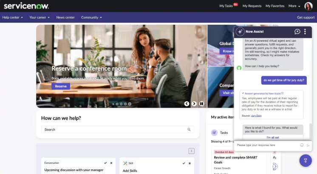Click the info icon beside Answer generated
This screenshot has height=174, width=317.
pos(283,93)
